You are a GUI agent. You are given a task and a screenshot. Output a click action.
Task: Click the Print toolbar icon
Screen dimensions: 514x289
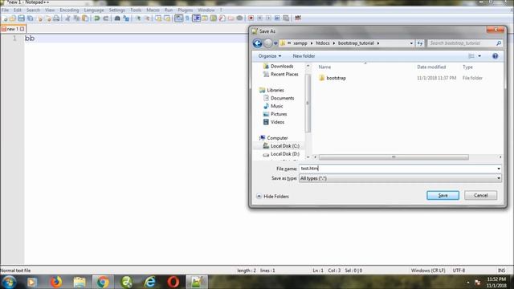[56, 18]
